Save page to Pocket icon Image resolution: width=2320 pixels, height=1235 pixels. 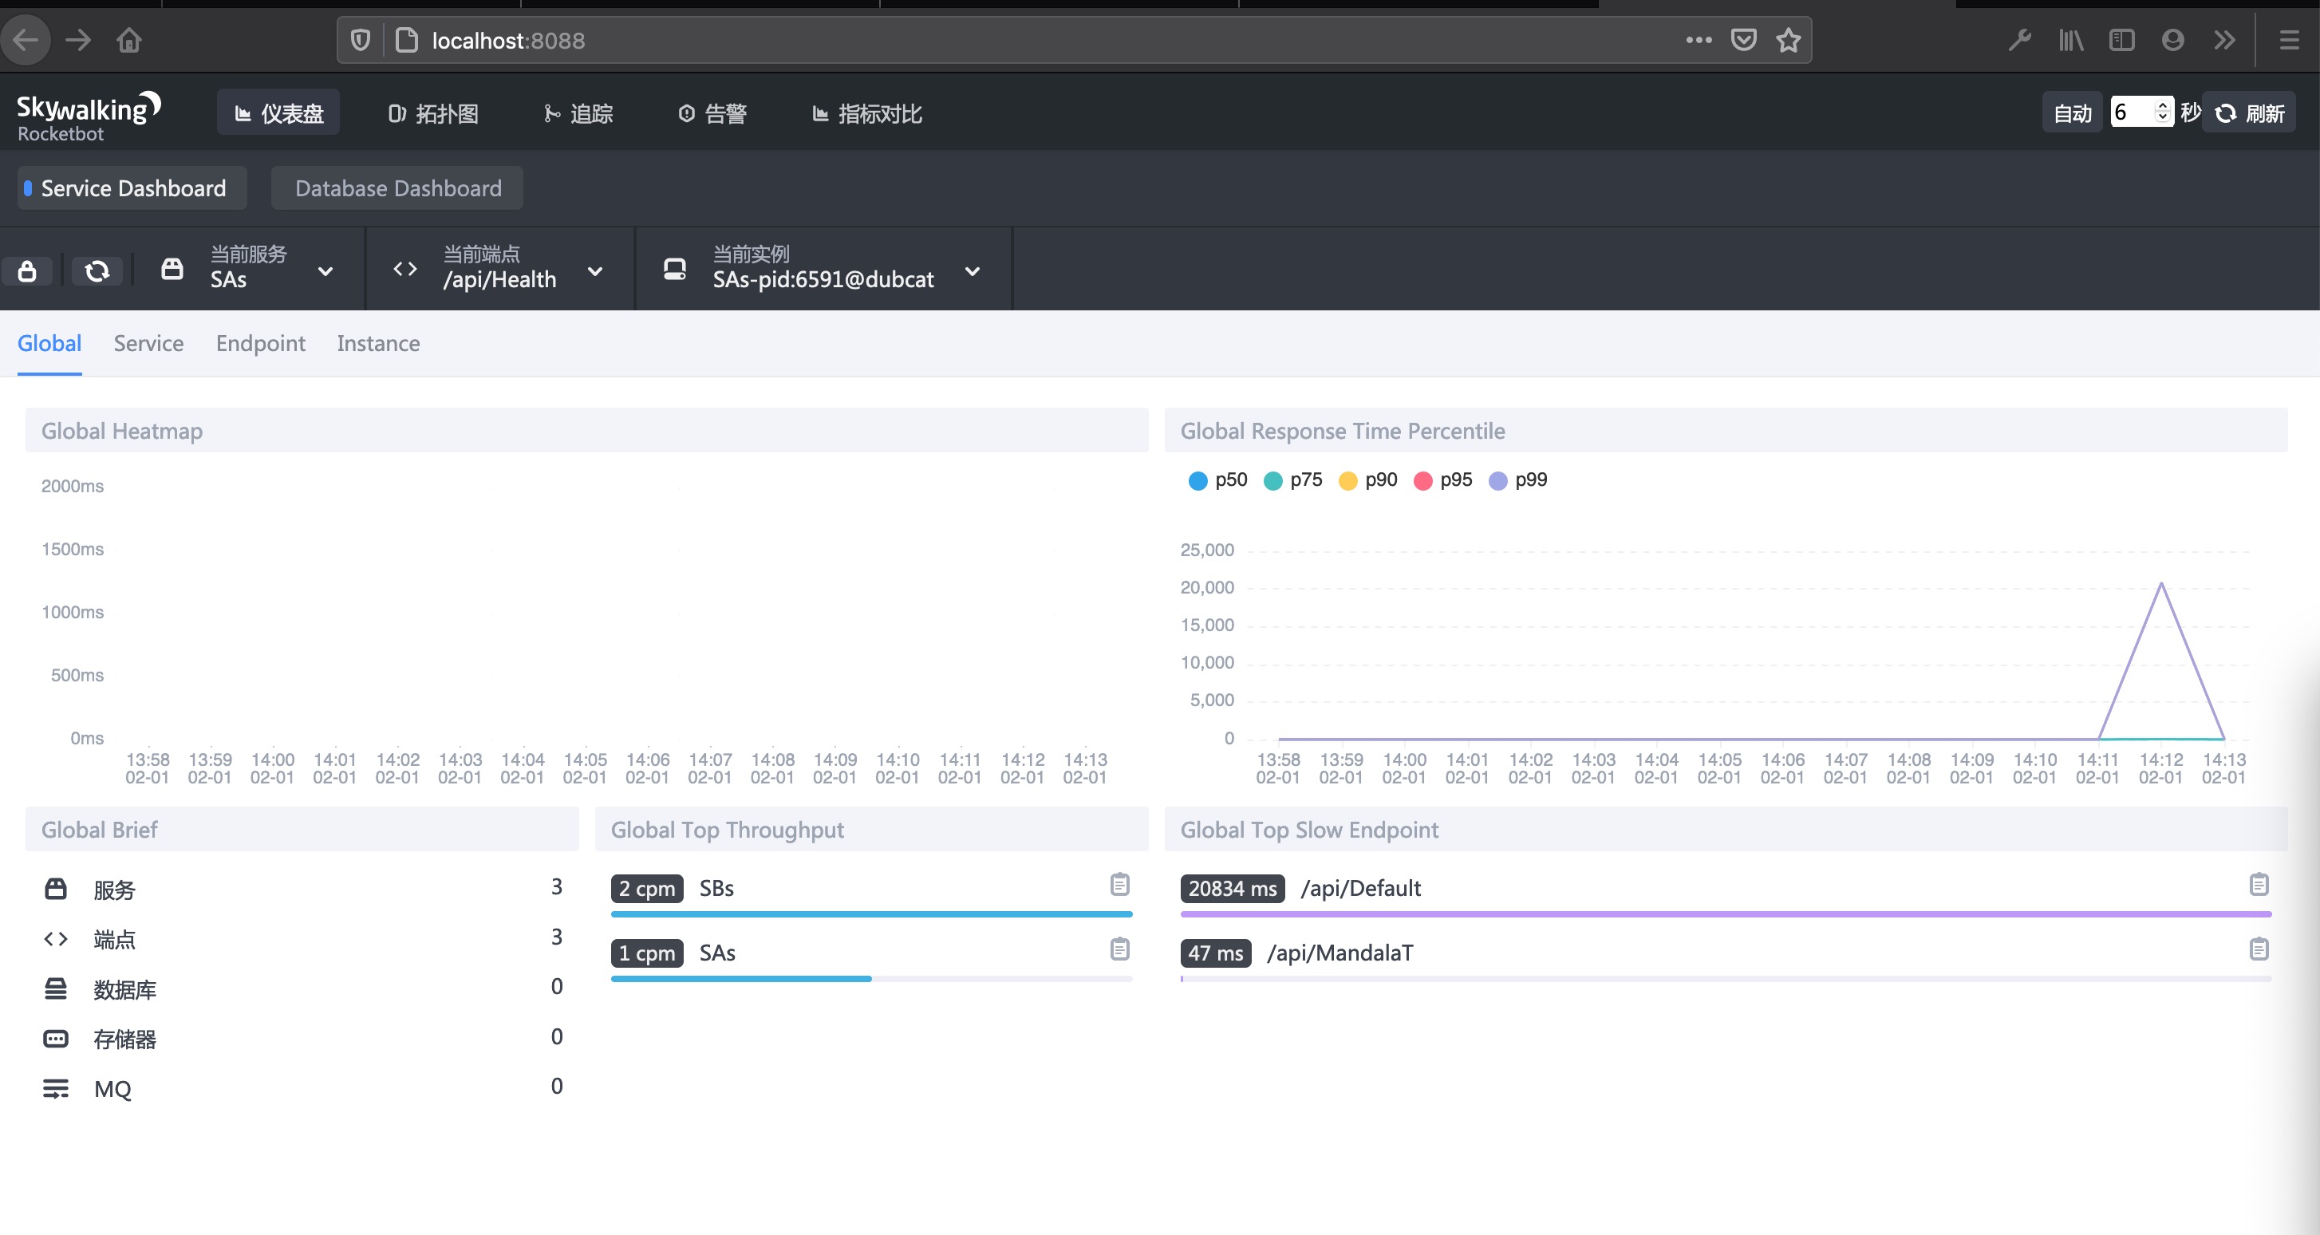pos(1745,41)
